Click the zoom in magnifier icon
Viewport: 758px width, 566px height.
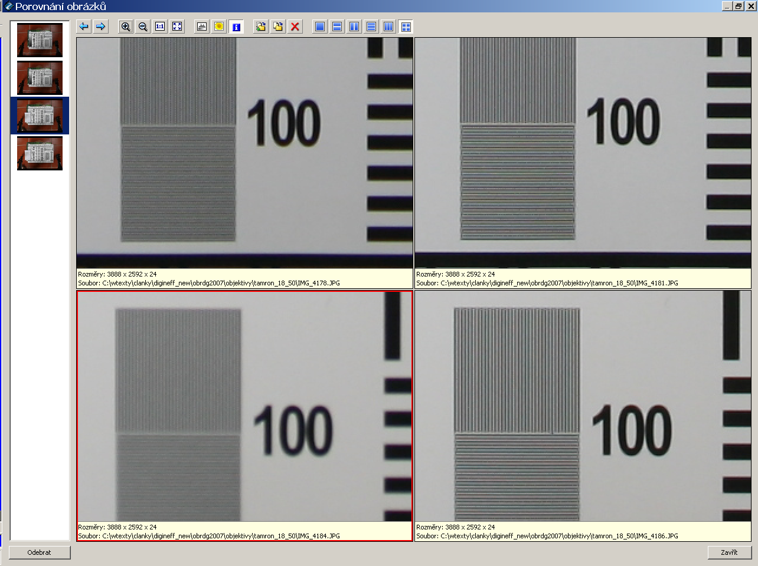126,27
